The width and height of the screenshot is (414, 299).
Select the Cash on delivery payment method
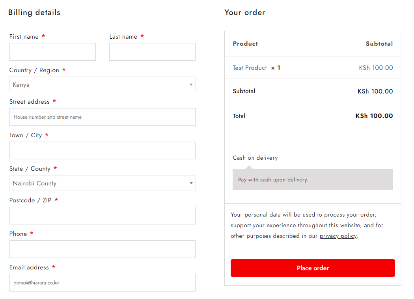click(255, 158)
